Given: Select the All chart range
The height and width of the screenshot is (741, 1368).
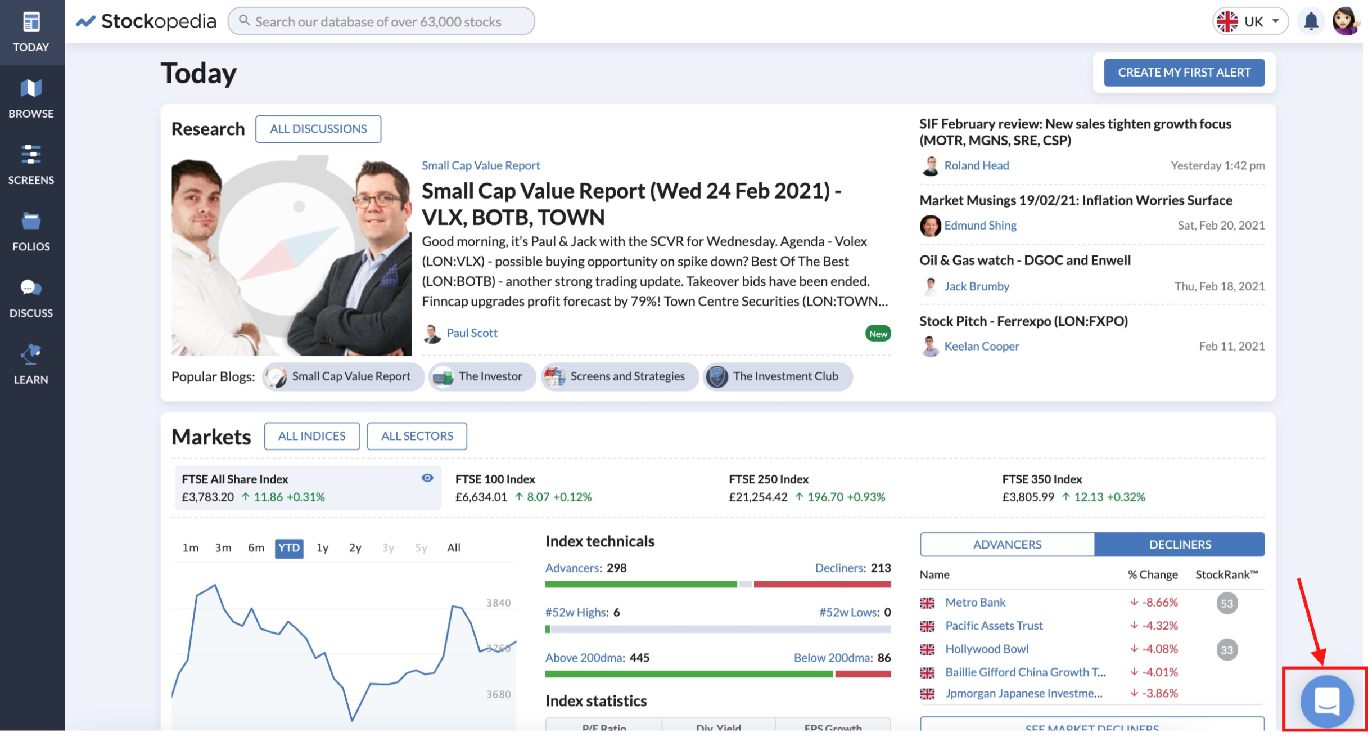Looking at the screenshot, I should pos(454,548).
